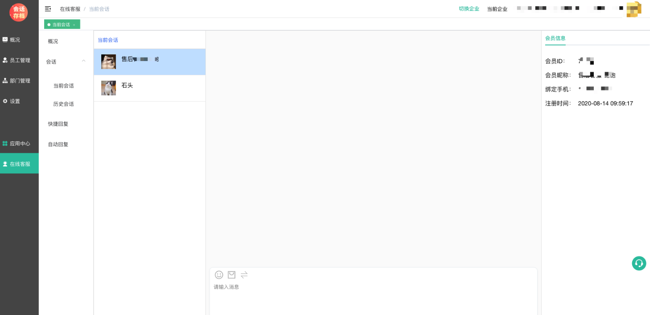Click the 切换企业 link

(x=469, y=9)
